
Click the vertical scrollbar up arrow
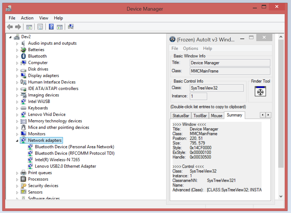(281, 37)
